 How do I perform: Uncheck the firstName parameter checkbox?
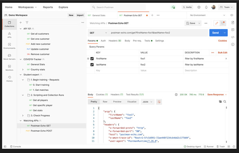tap(92, 58)
